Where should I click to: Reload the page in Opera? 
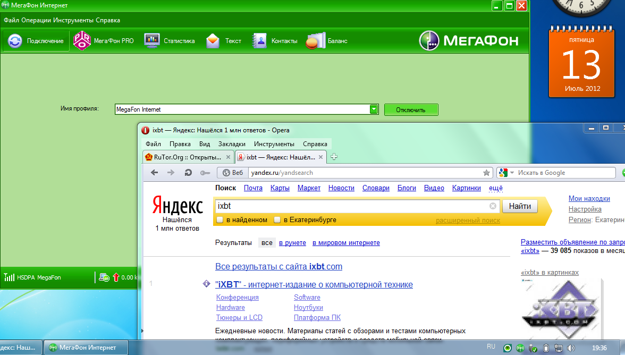tap(188, 173)
